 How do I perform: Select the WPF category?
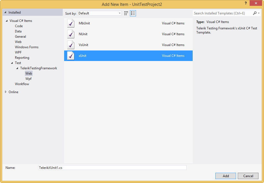[18, 52]
